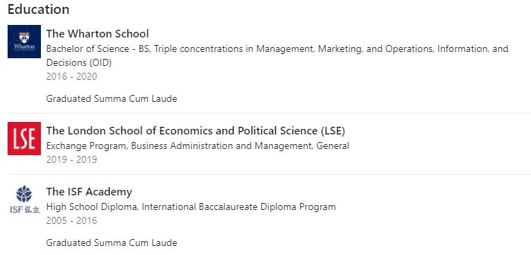The height and width of the screenshot is (255, 531).
Task: Click the Wharton wordmark inside the blue logo
Action: (24, 46)
